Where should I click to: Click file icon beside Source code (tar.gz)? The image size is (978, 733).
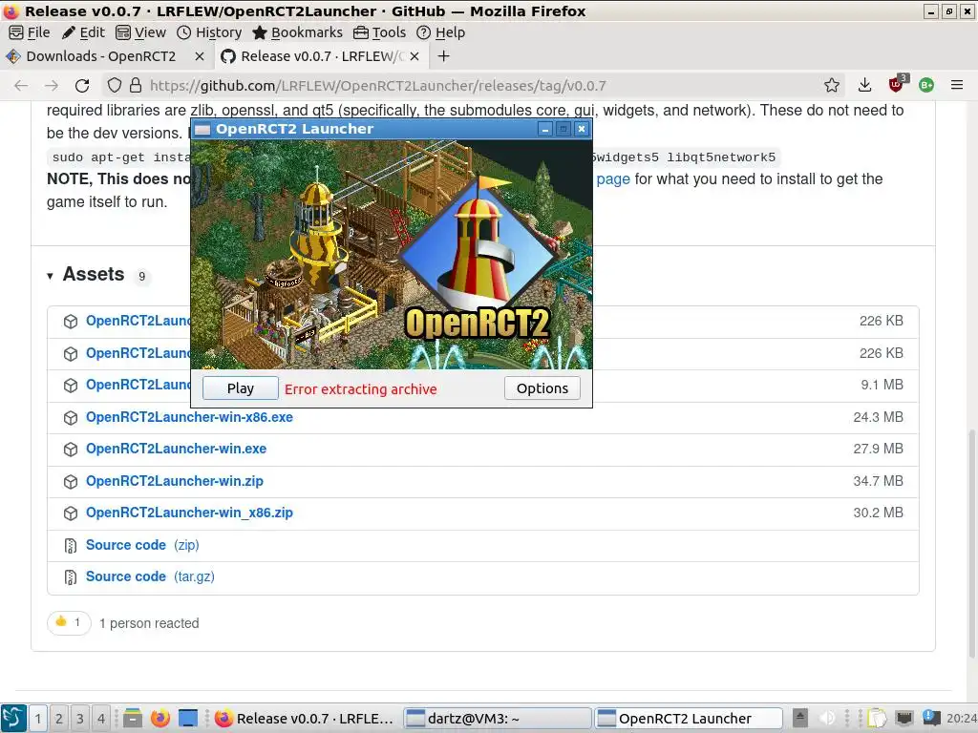coord(71,577)
